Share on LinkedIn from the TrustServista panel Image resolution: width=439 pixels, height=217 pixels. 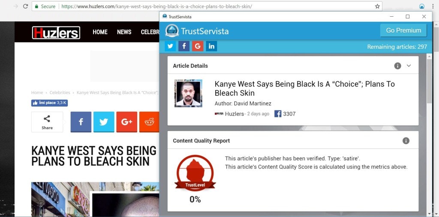(211, 46)
